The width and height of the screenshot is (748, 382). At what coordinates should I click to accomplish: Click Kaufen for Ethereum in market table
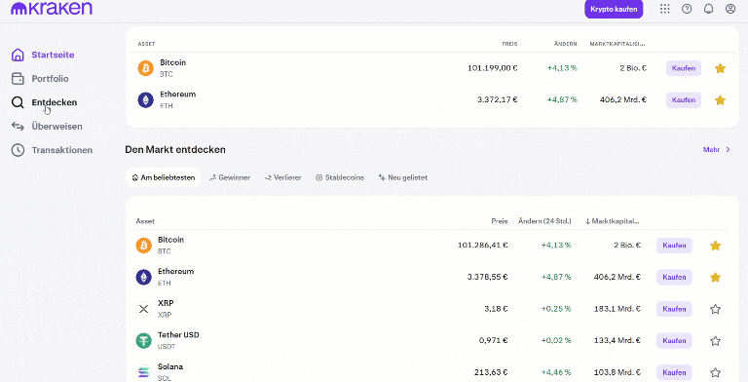[x=674, y=277]
